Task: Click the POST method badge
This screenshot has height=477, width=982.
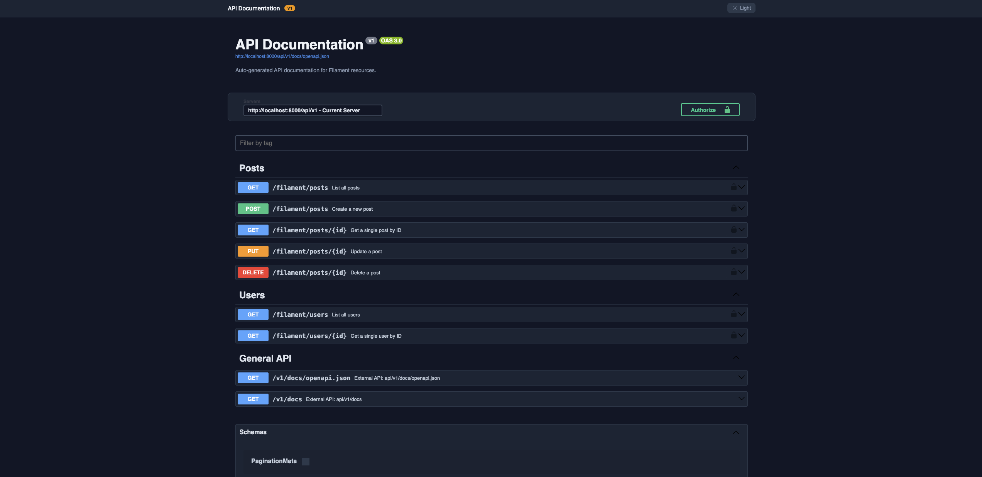Action: [253, 209]
